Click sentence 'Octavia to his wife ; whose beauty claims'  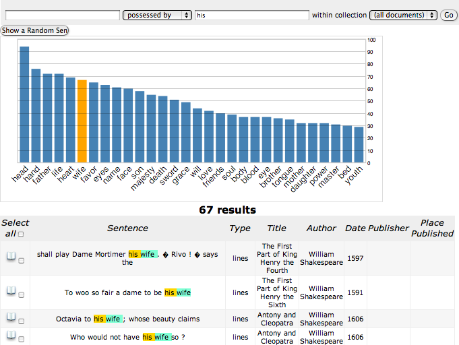[x=127, y=319]
